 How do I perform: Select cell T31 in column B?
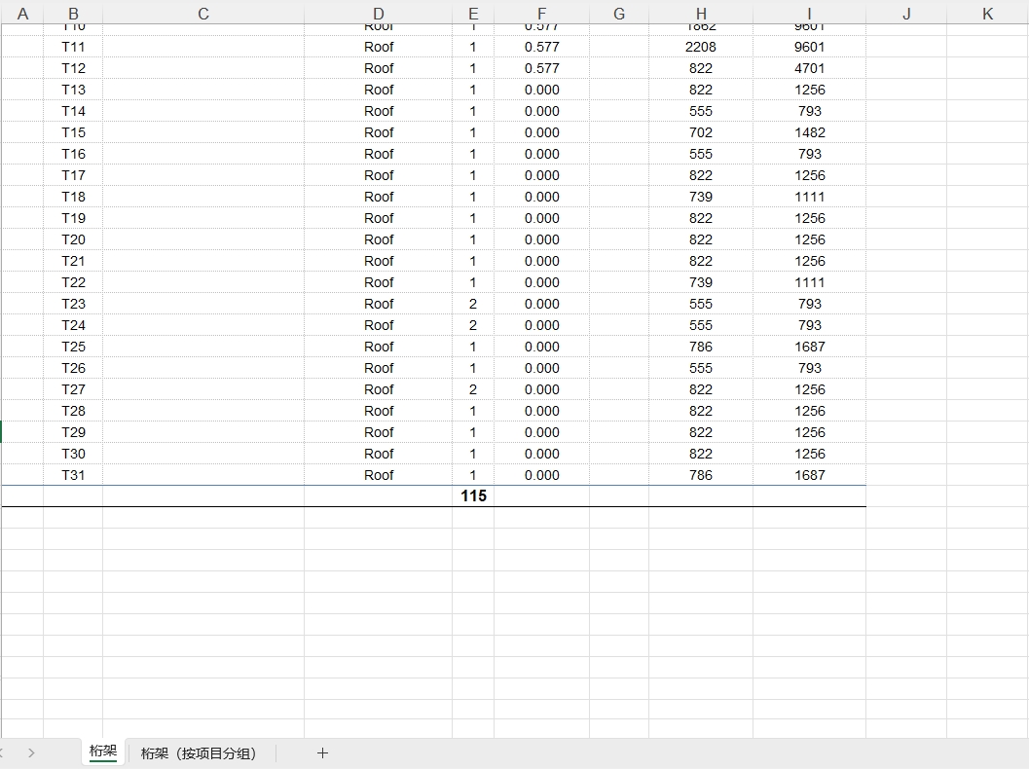73,475
